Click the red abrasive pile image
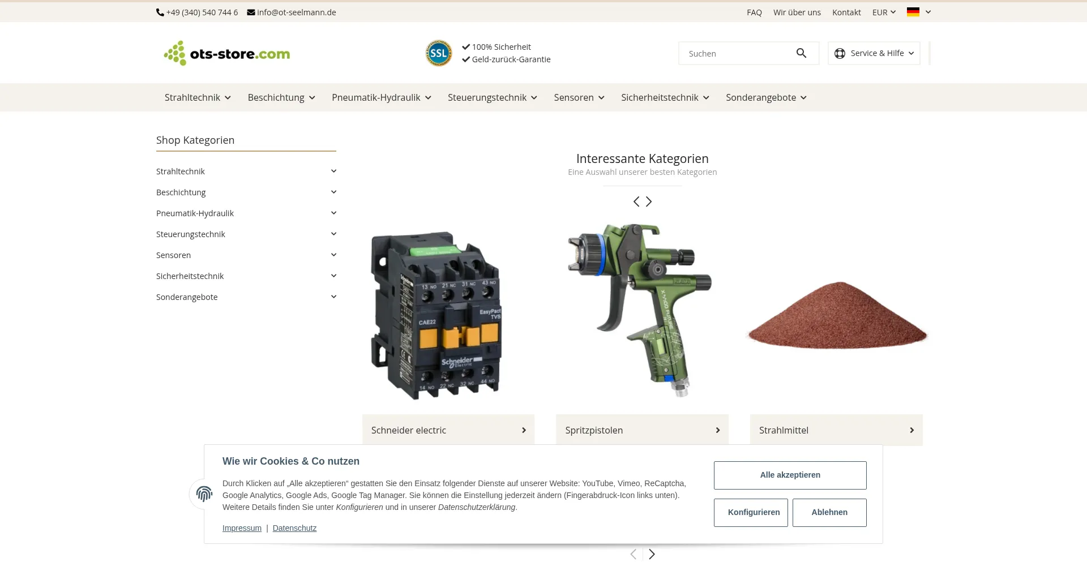The height and width of the screenshot is (562, 1087). click(x=837, y=315)
